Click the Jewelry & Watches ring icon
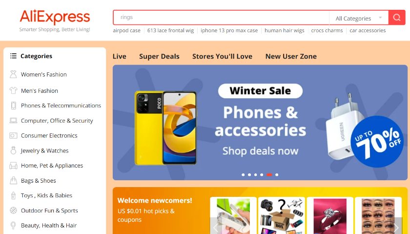 tap(13, 150)
